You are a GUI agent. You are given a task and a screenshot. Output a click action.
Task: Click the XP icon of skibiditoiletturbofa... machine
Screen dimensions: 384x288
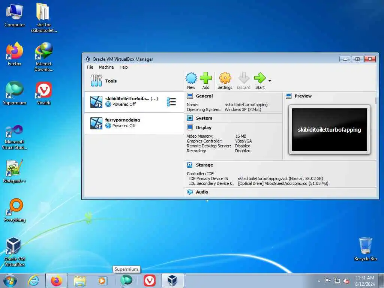tap(96, 102)
